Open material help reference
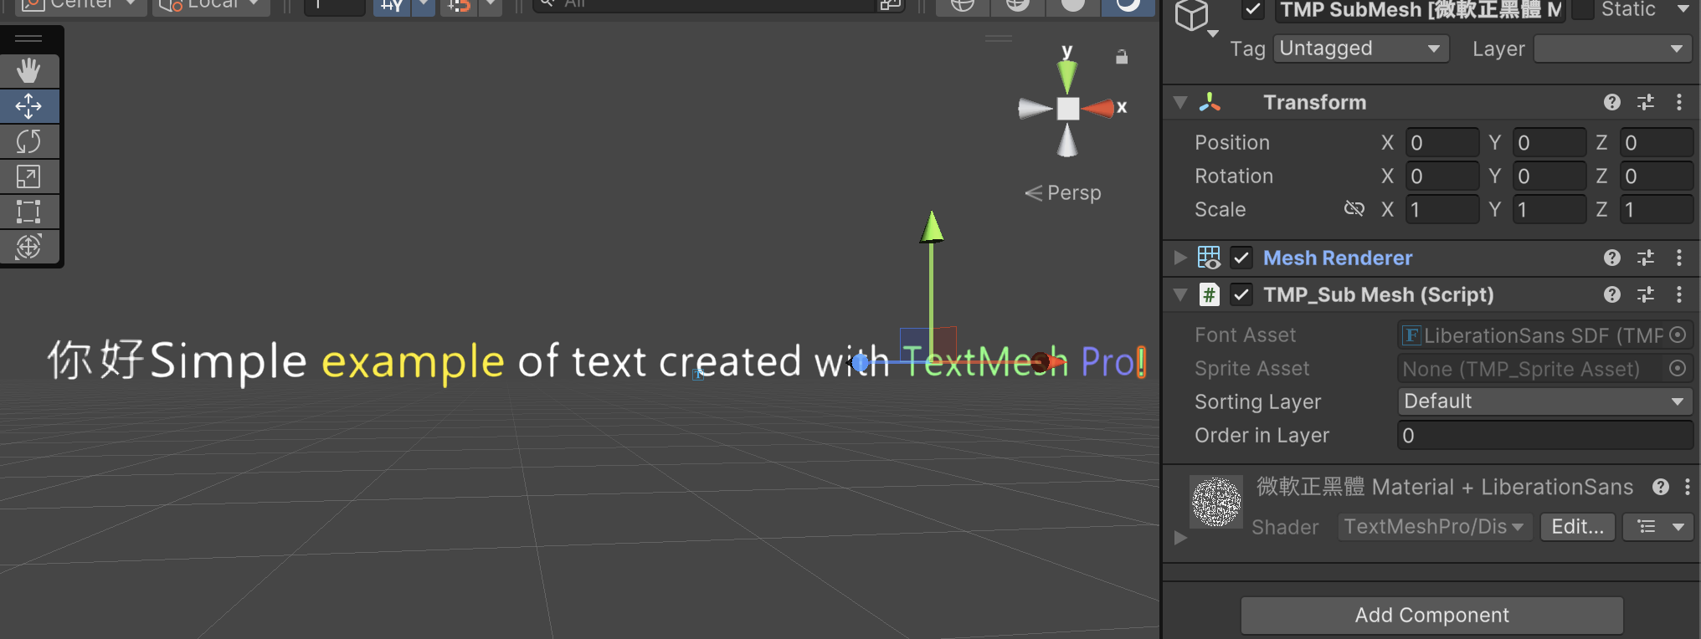This screenshot has width=1701, height=639. click(1661, 487)
